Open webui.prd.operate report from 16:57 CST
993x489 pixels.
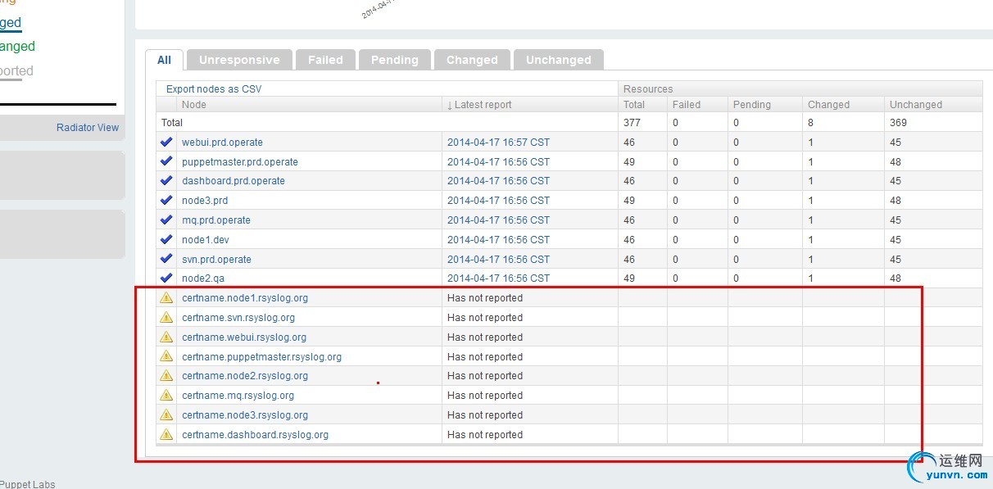click(498, 143)
